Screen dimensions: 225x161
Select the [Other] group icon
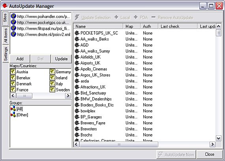tap(13, 115)
